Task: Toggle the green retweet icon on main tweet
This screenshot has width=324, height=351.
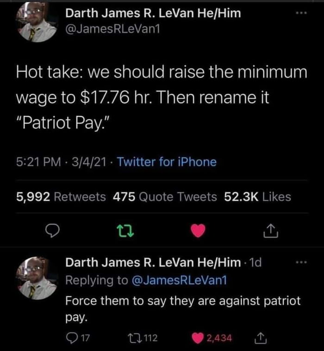Action: 126,231
